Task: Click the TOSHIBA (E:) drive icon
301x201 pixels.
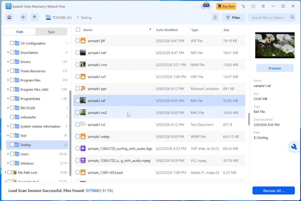Action: click(x=48, y=17)
